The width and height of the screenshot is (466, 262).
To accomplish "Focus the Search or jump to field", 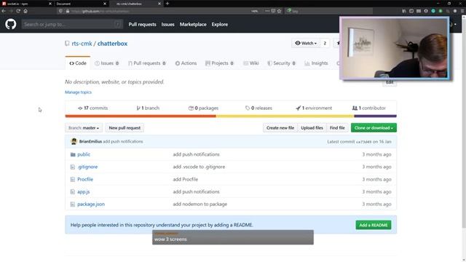I will [72, 24].
